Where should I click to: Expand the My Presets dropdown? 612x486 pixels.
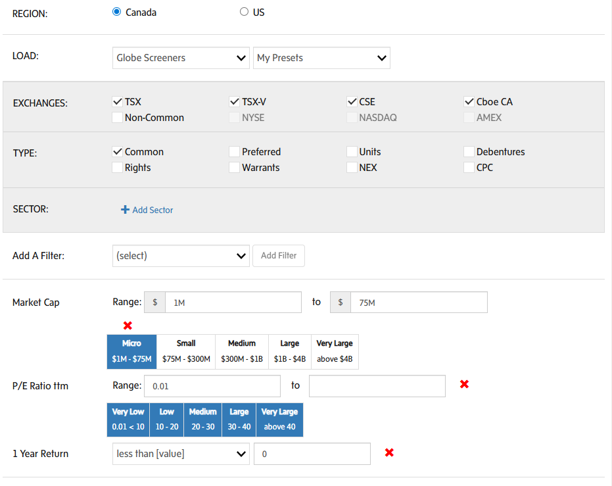(x=321, y=58)
